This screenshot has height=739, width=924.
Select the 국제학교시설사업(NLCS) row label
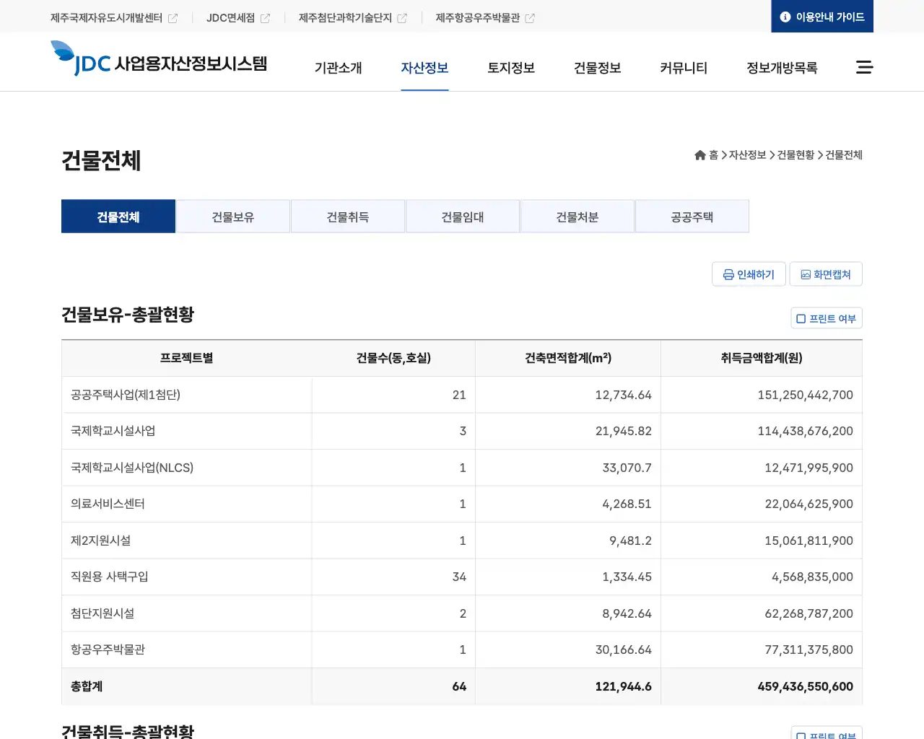point(132,468)
